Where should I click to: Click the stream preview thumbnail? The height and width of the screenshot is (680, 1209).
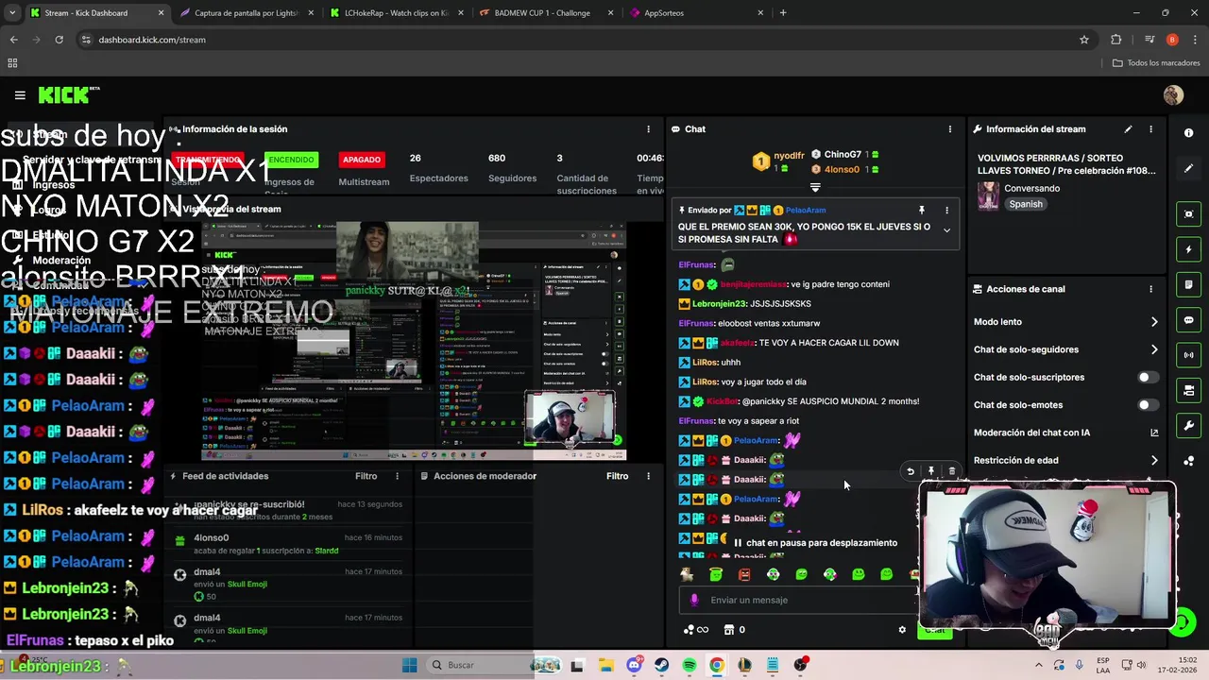tap(414, 341)
